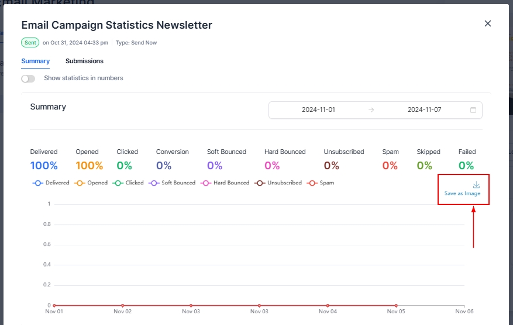Image resolution: width=513 pixels, height=325 pixels.
Task: Click the Delivered 100% statistic
Action: pyautogui.click(x=44, y=166)
